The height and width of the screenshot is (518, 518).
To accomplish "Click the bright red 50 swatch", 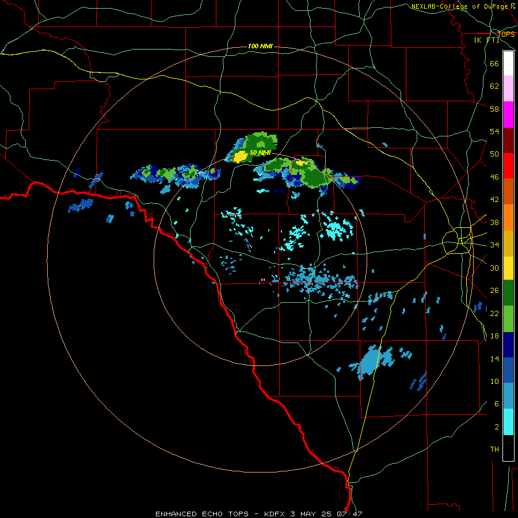I will click(x=508, y=166).
